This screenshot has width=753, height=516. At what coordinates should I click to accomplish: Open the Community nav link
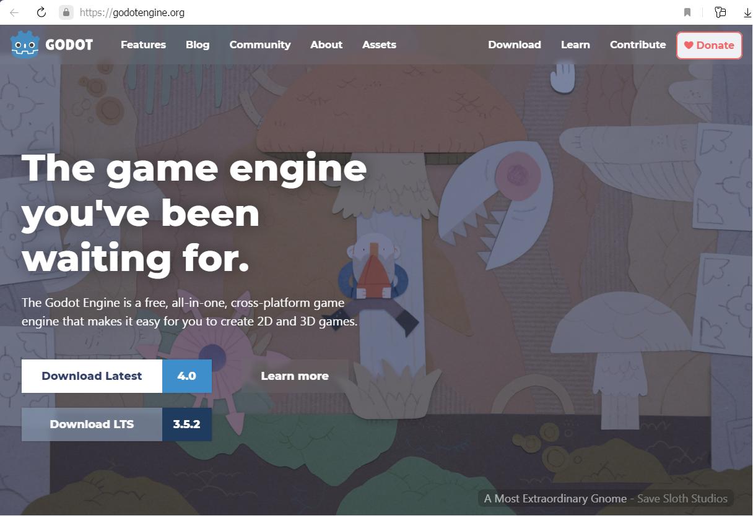coord(260,45)
